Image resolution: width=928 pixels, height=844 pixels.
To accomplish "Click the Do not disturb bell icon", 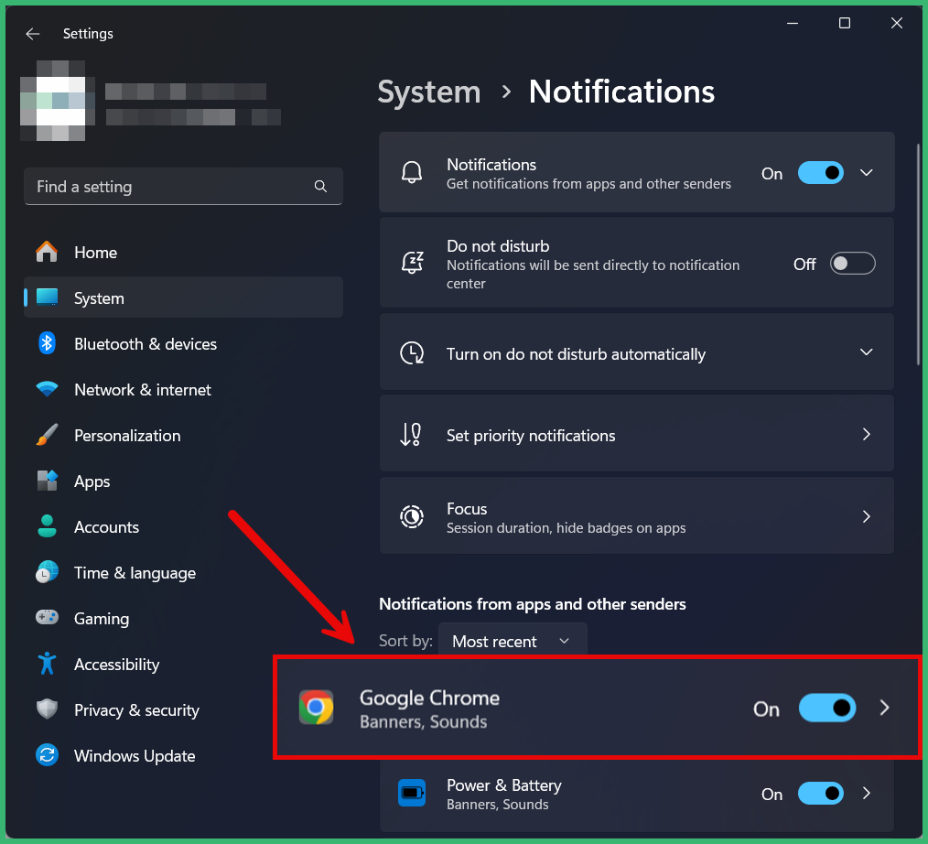I will pyautogui.click(x=413, y=262).
